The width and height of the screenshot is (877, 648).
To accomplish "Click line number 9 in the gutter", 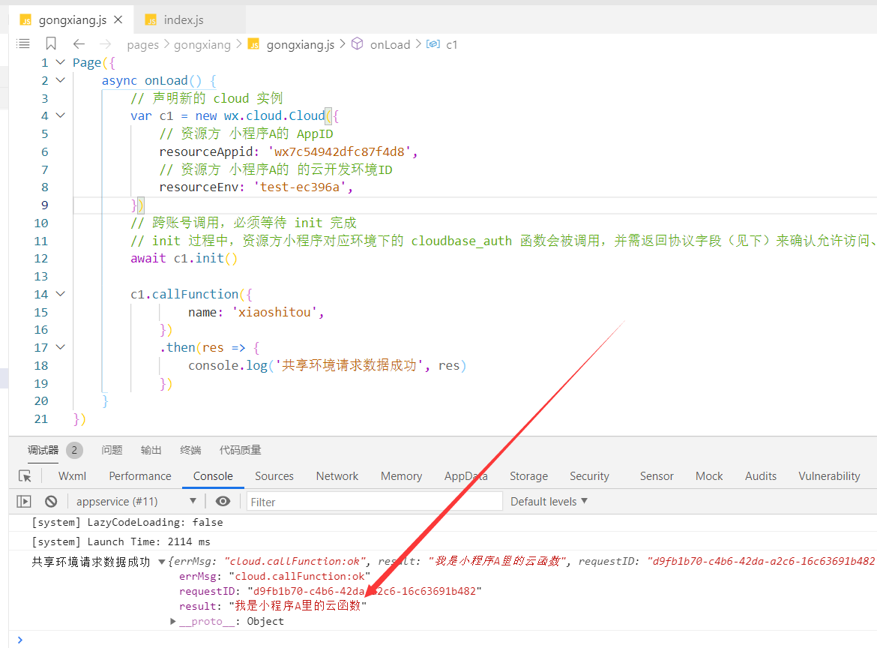I will click(44, 205).
